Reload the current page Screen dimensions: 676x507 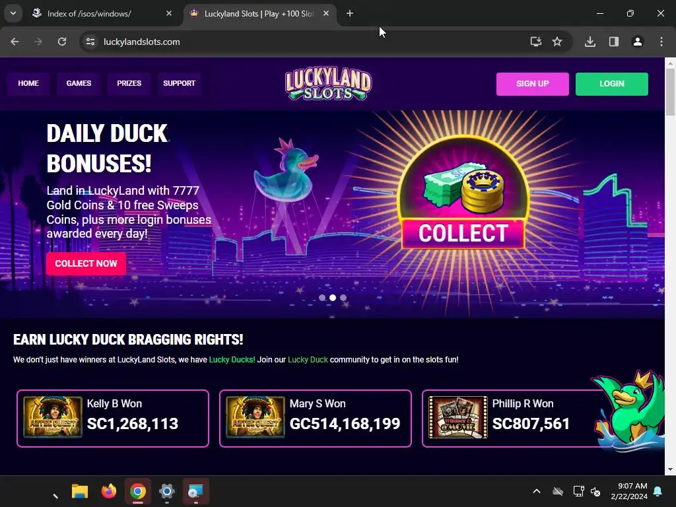pyautogui.click(x=62, y=42)
